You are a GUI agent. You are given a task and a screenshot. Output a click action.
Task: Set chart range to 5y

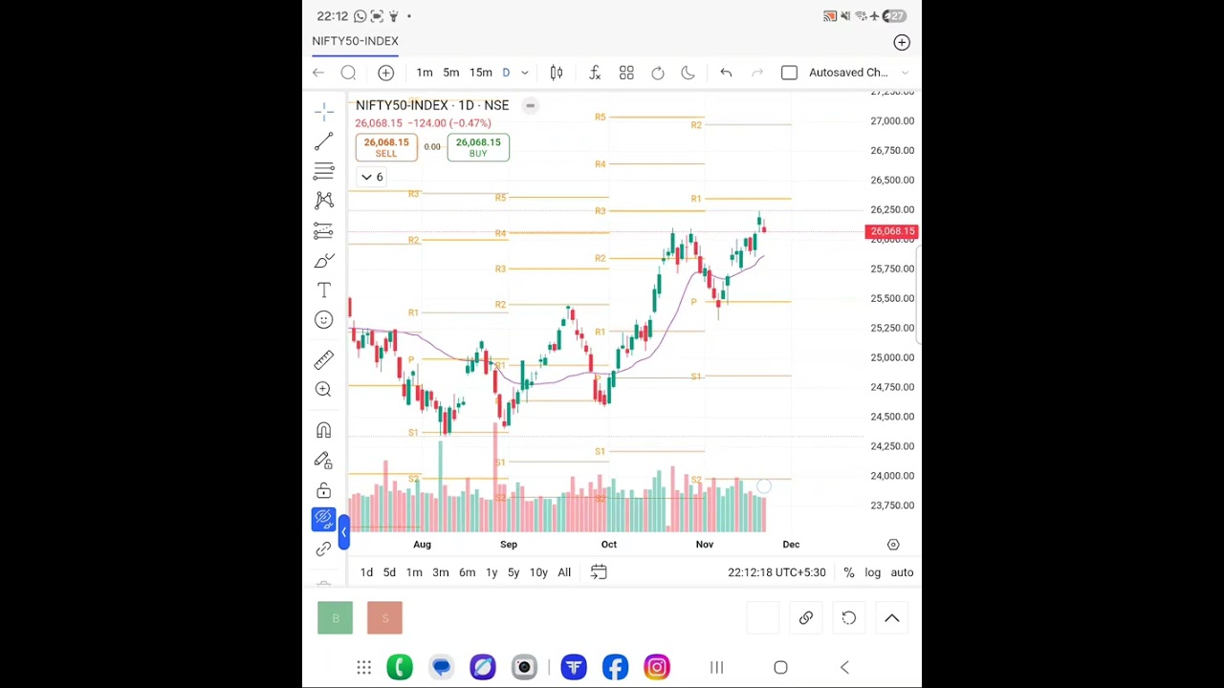514,572
